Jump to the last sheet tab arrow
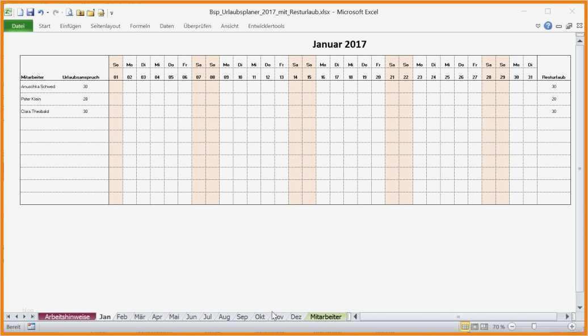This screenshot has height=336, width=588. click(x=32, y=317)
